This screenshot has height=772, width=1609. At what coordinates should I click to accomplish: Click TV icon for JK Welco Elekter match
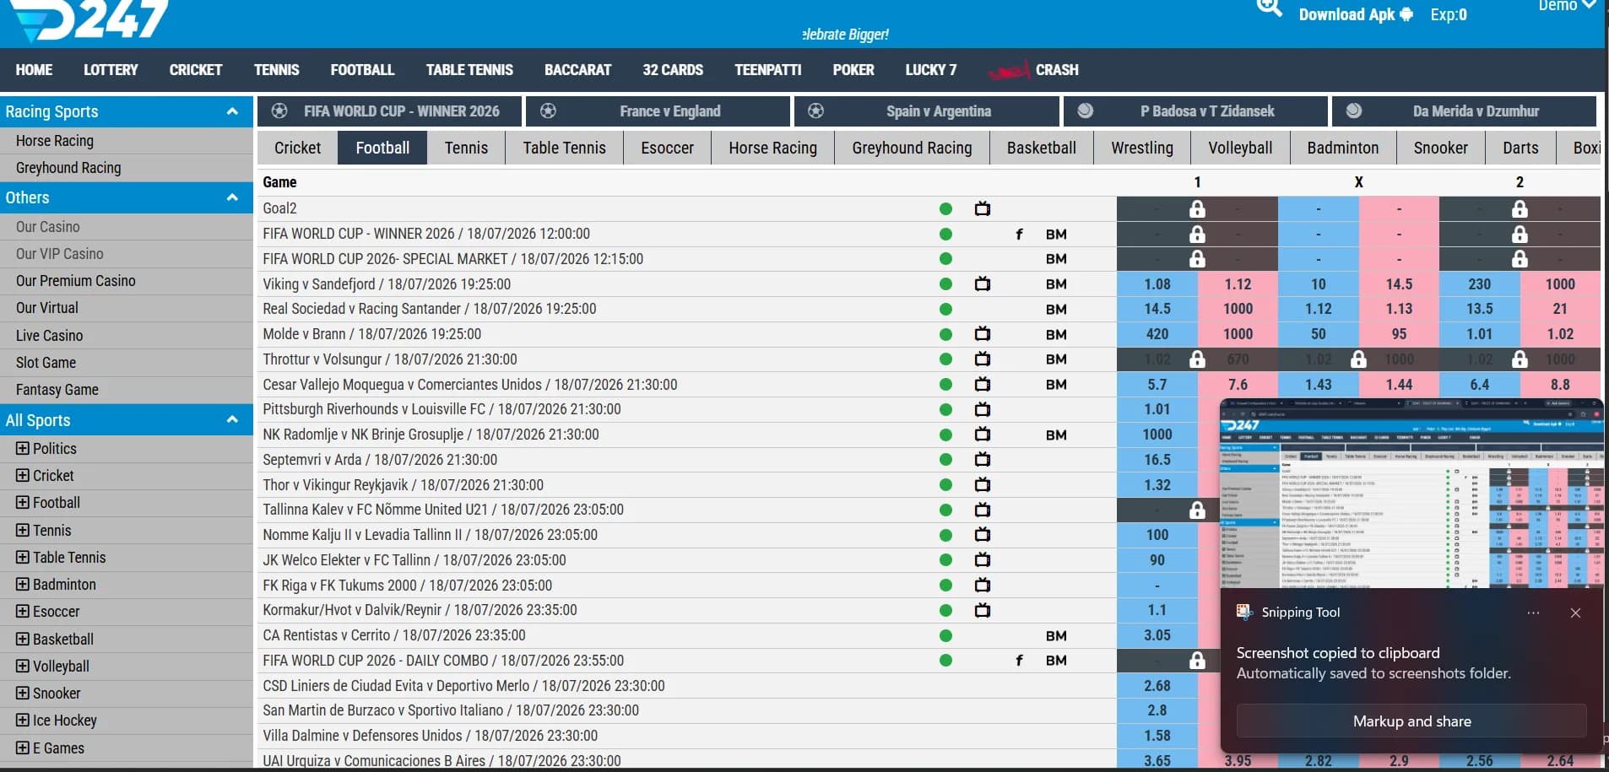pyautogui.click(x=983, y=560)
